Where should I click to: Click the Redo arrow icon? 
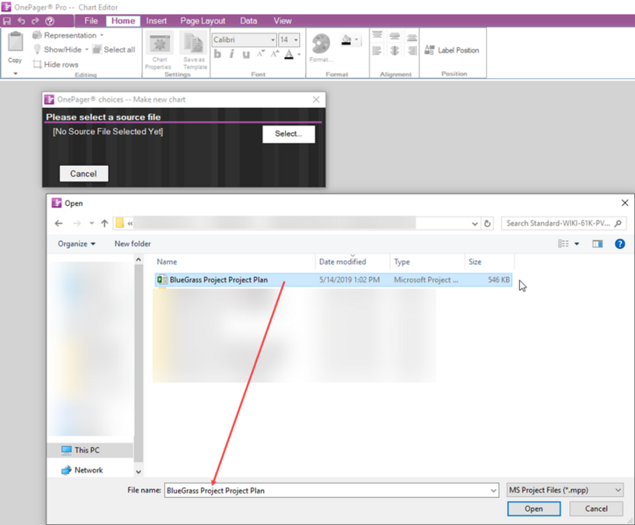[x=35, y=21]
